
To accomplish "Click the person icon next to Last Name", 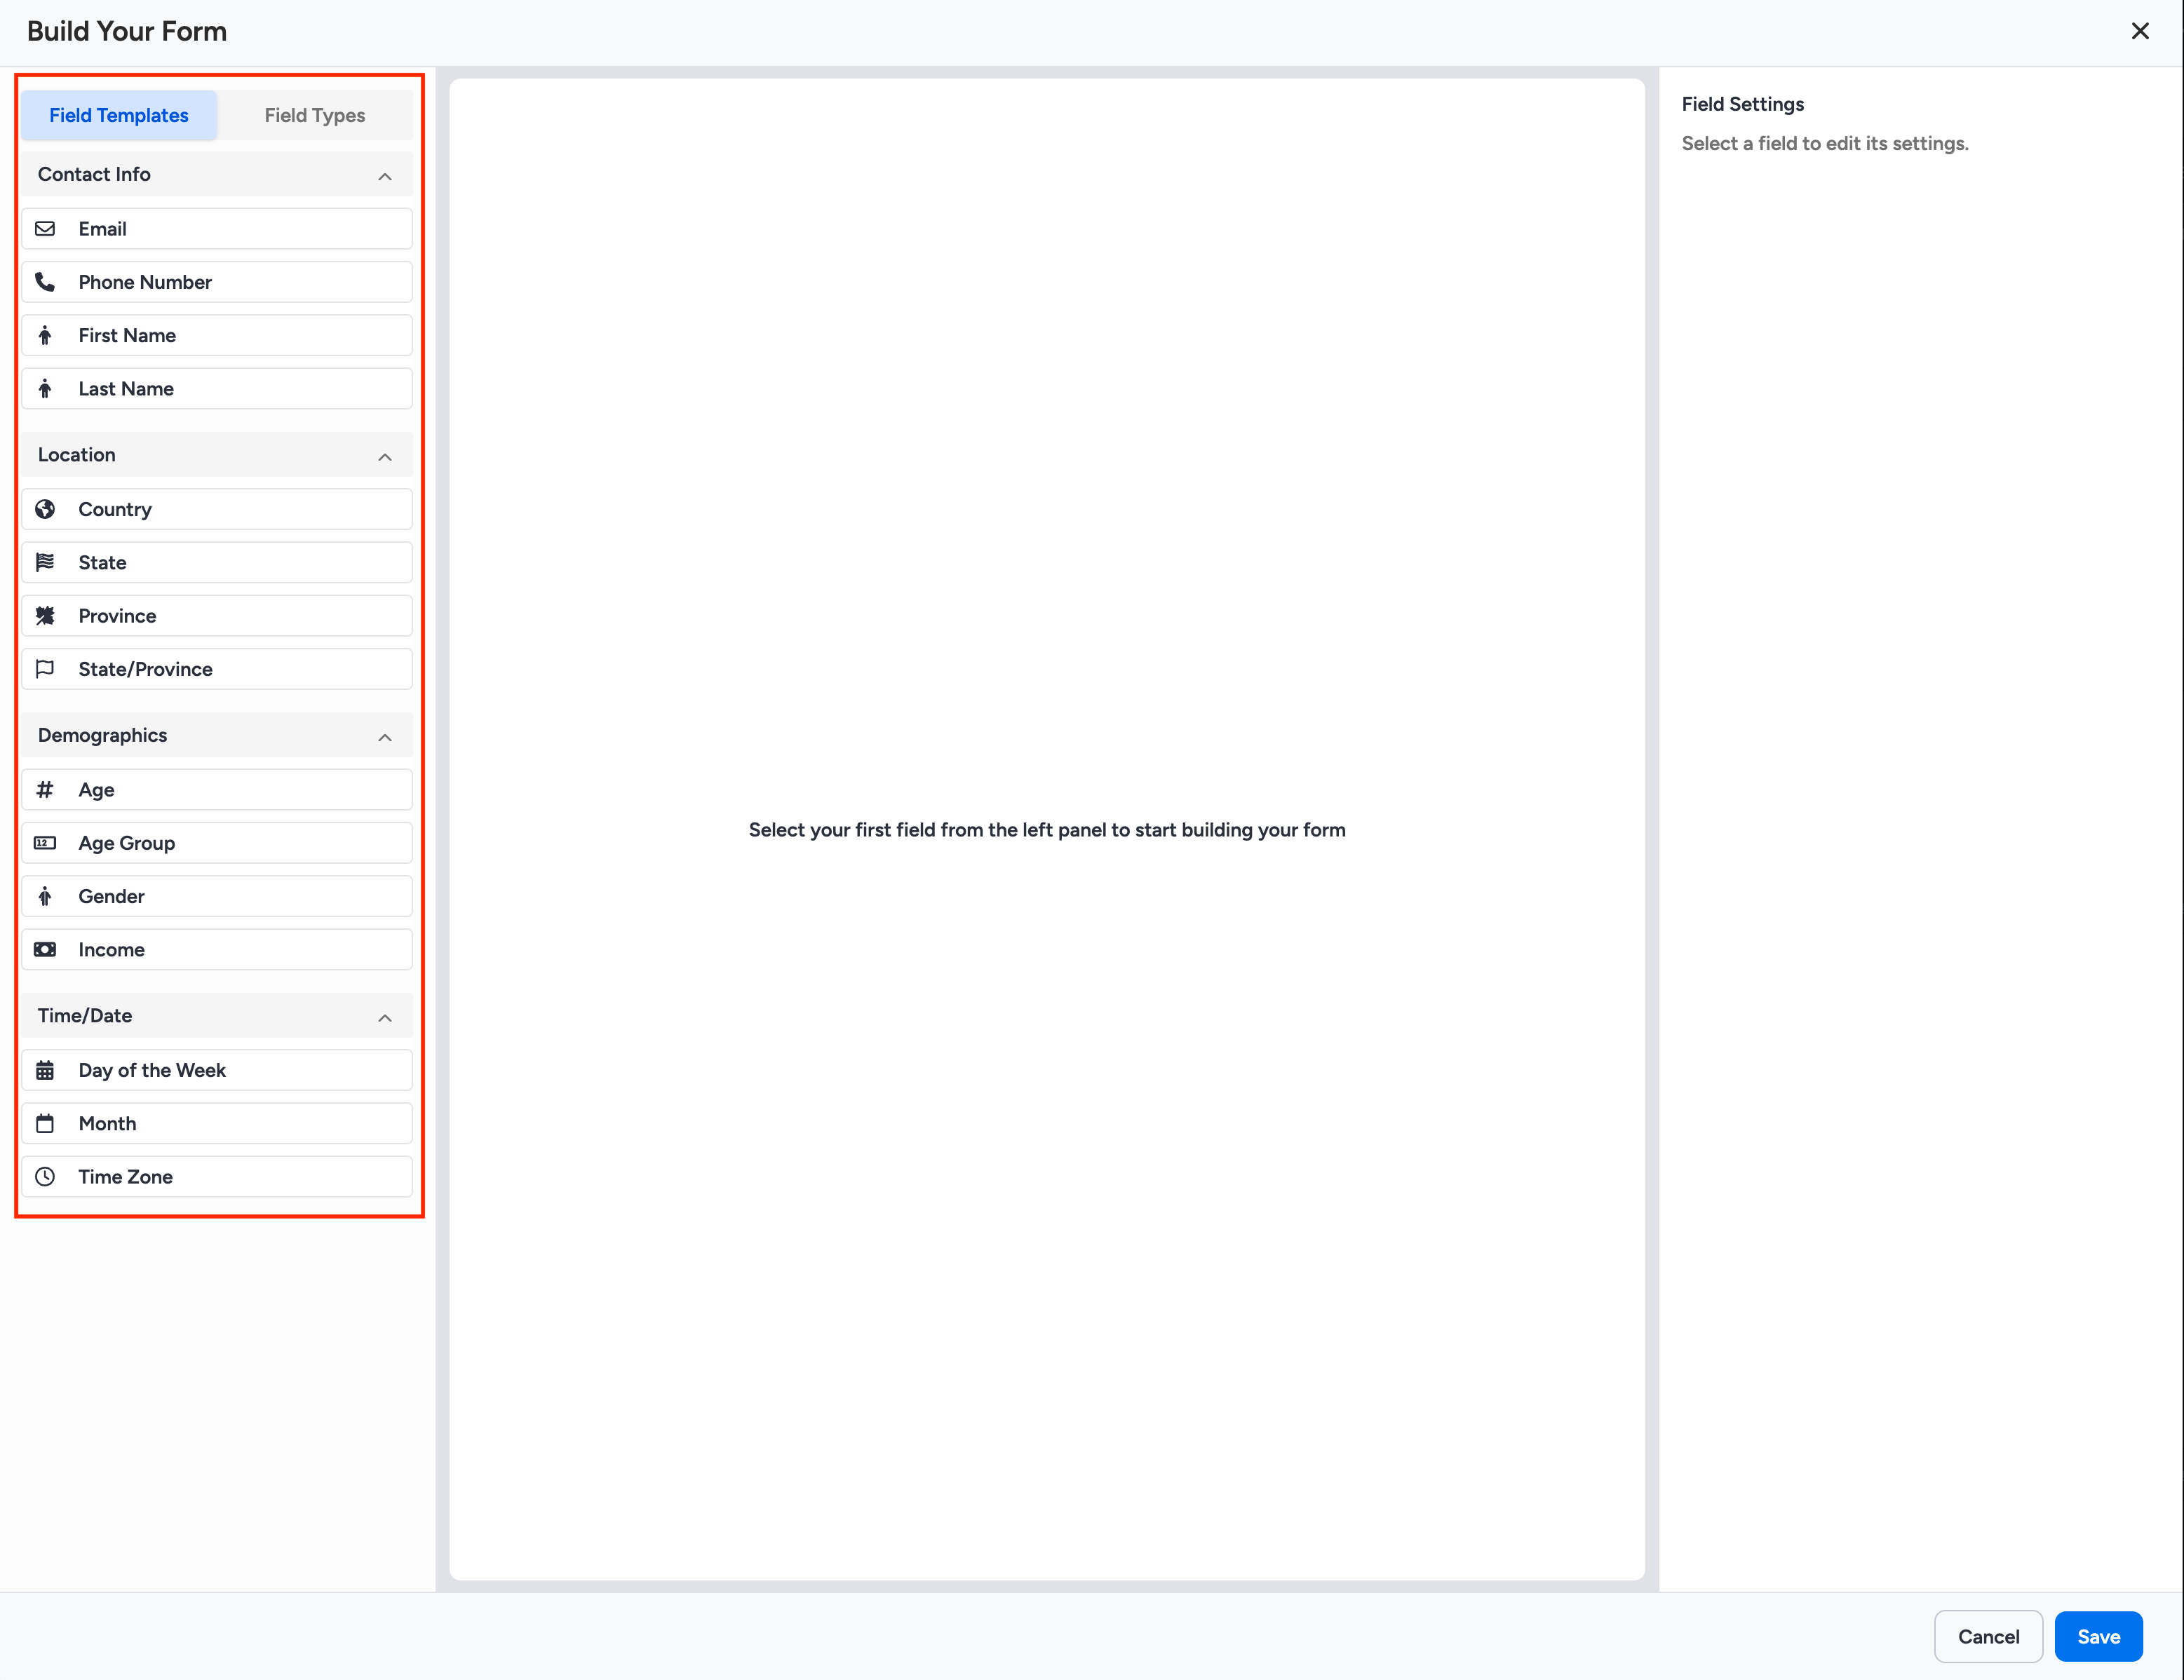I will tap(45, 389).
